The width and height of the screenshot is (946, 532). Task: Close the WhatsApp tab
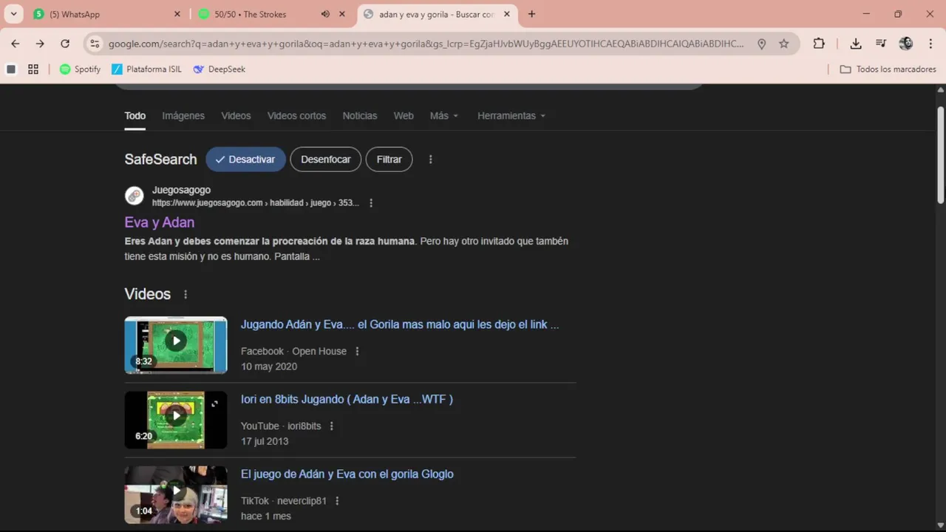coord(177,14)
